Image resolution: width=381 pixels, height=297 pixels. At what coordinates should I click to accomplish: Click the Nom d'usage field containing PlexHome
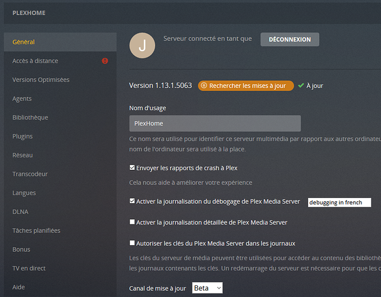[x=215, y=124]
